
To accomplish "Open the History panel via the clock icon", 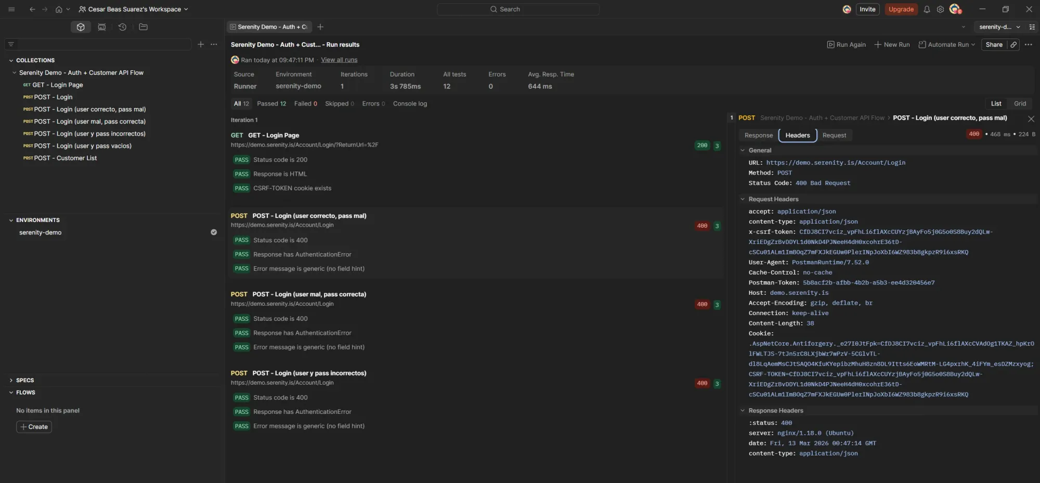I will click(x=122, y=27).
